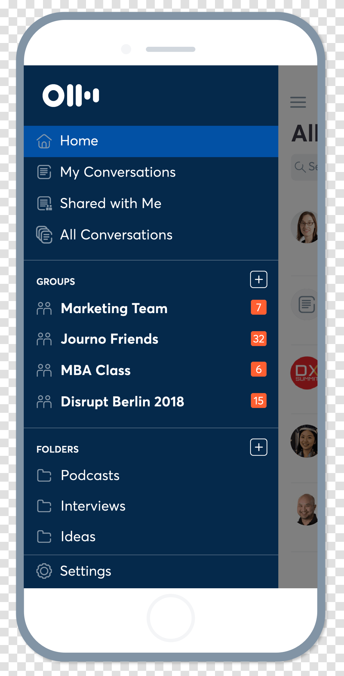
Task: Open the Interviews folder
Action: [x=93, y=506]
